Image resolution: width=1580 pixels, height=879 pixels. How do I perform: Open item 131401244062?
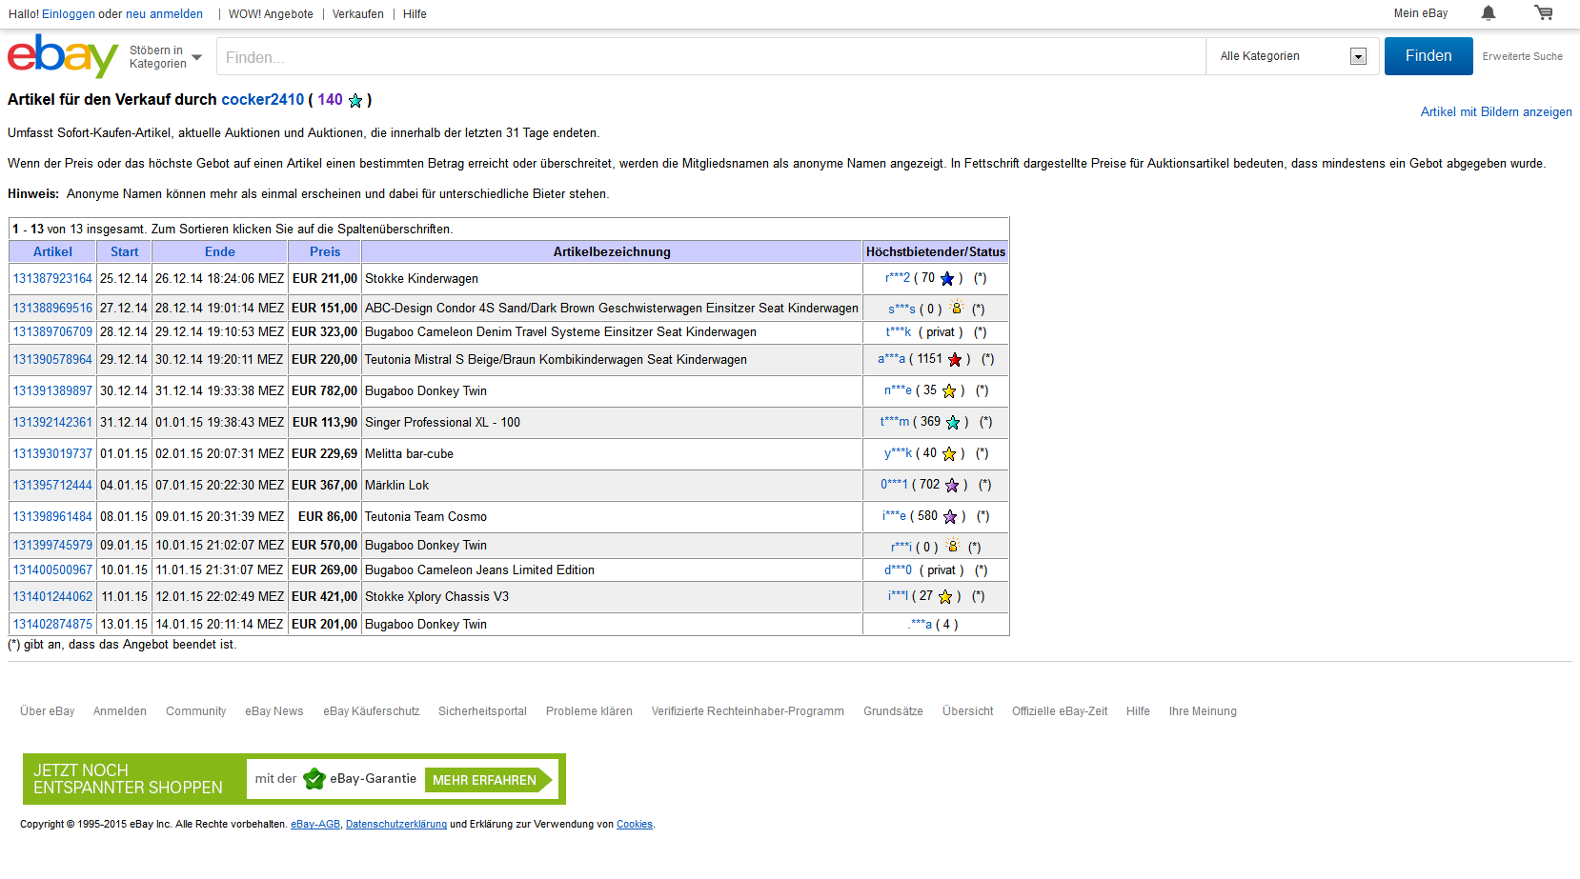coord(52,597)
